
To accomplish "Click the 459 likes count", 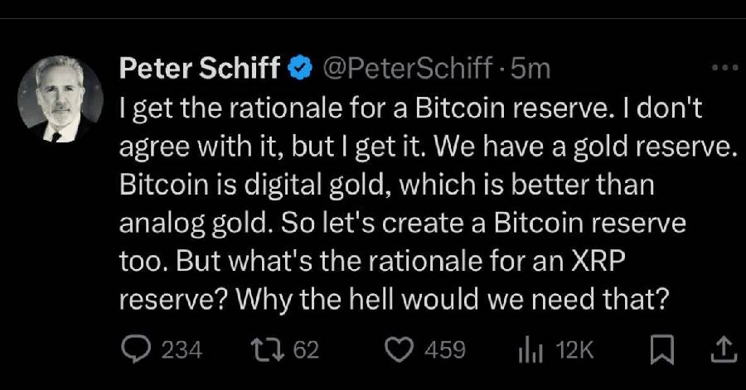I will click(x=445, y=350).
